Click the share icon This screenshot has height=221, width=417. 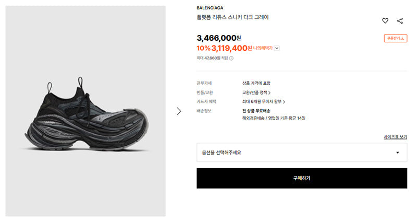[x=400, y=21]
